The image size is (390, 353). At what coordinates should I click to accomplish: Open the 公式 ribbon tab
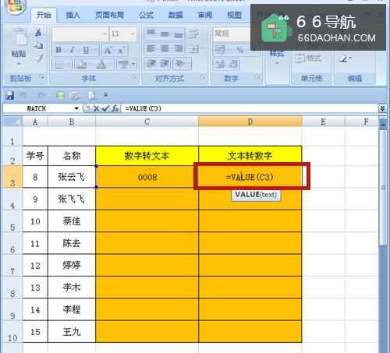(x=146, y=16)
